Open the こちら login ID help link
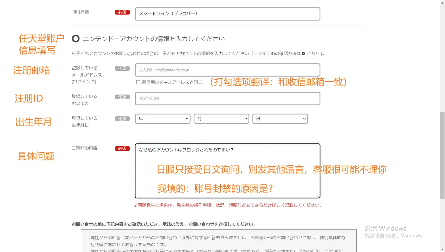445x252 pixels. click(x=313, y=53)
